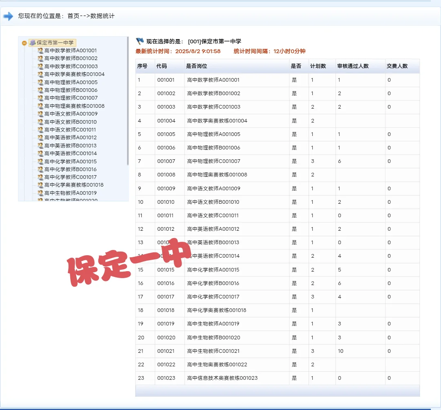Image resolution: width=441 pixels, height=410 pixels.
Task: Click the icon beside 高中数学奥赛教练001004 in tree
Action: pos(40,74)
